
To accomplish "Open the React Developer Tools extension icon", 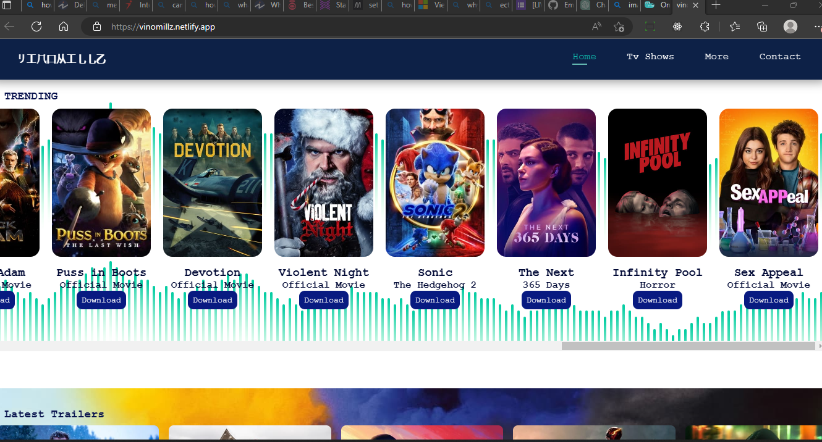I will (x=677, y=27).
